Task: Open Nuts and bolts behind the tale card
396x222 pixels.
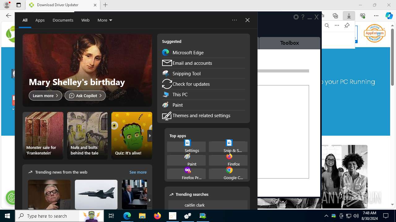Action: [x=88, y=136]
